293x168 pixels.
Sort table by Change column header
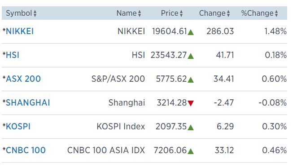(x=212, y=13)
